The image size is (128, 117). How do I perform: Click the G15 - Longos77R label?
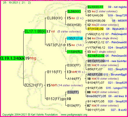[x=116, y=88]
